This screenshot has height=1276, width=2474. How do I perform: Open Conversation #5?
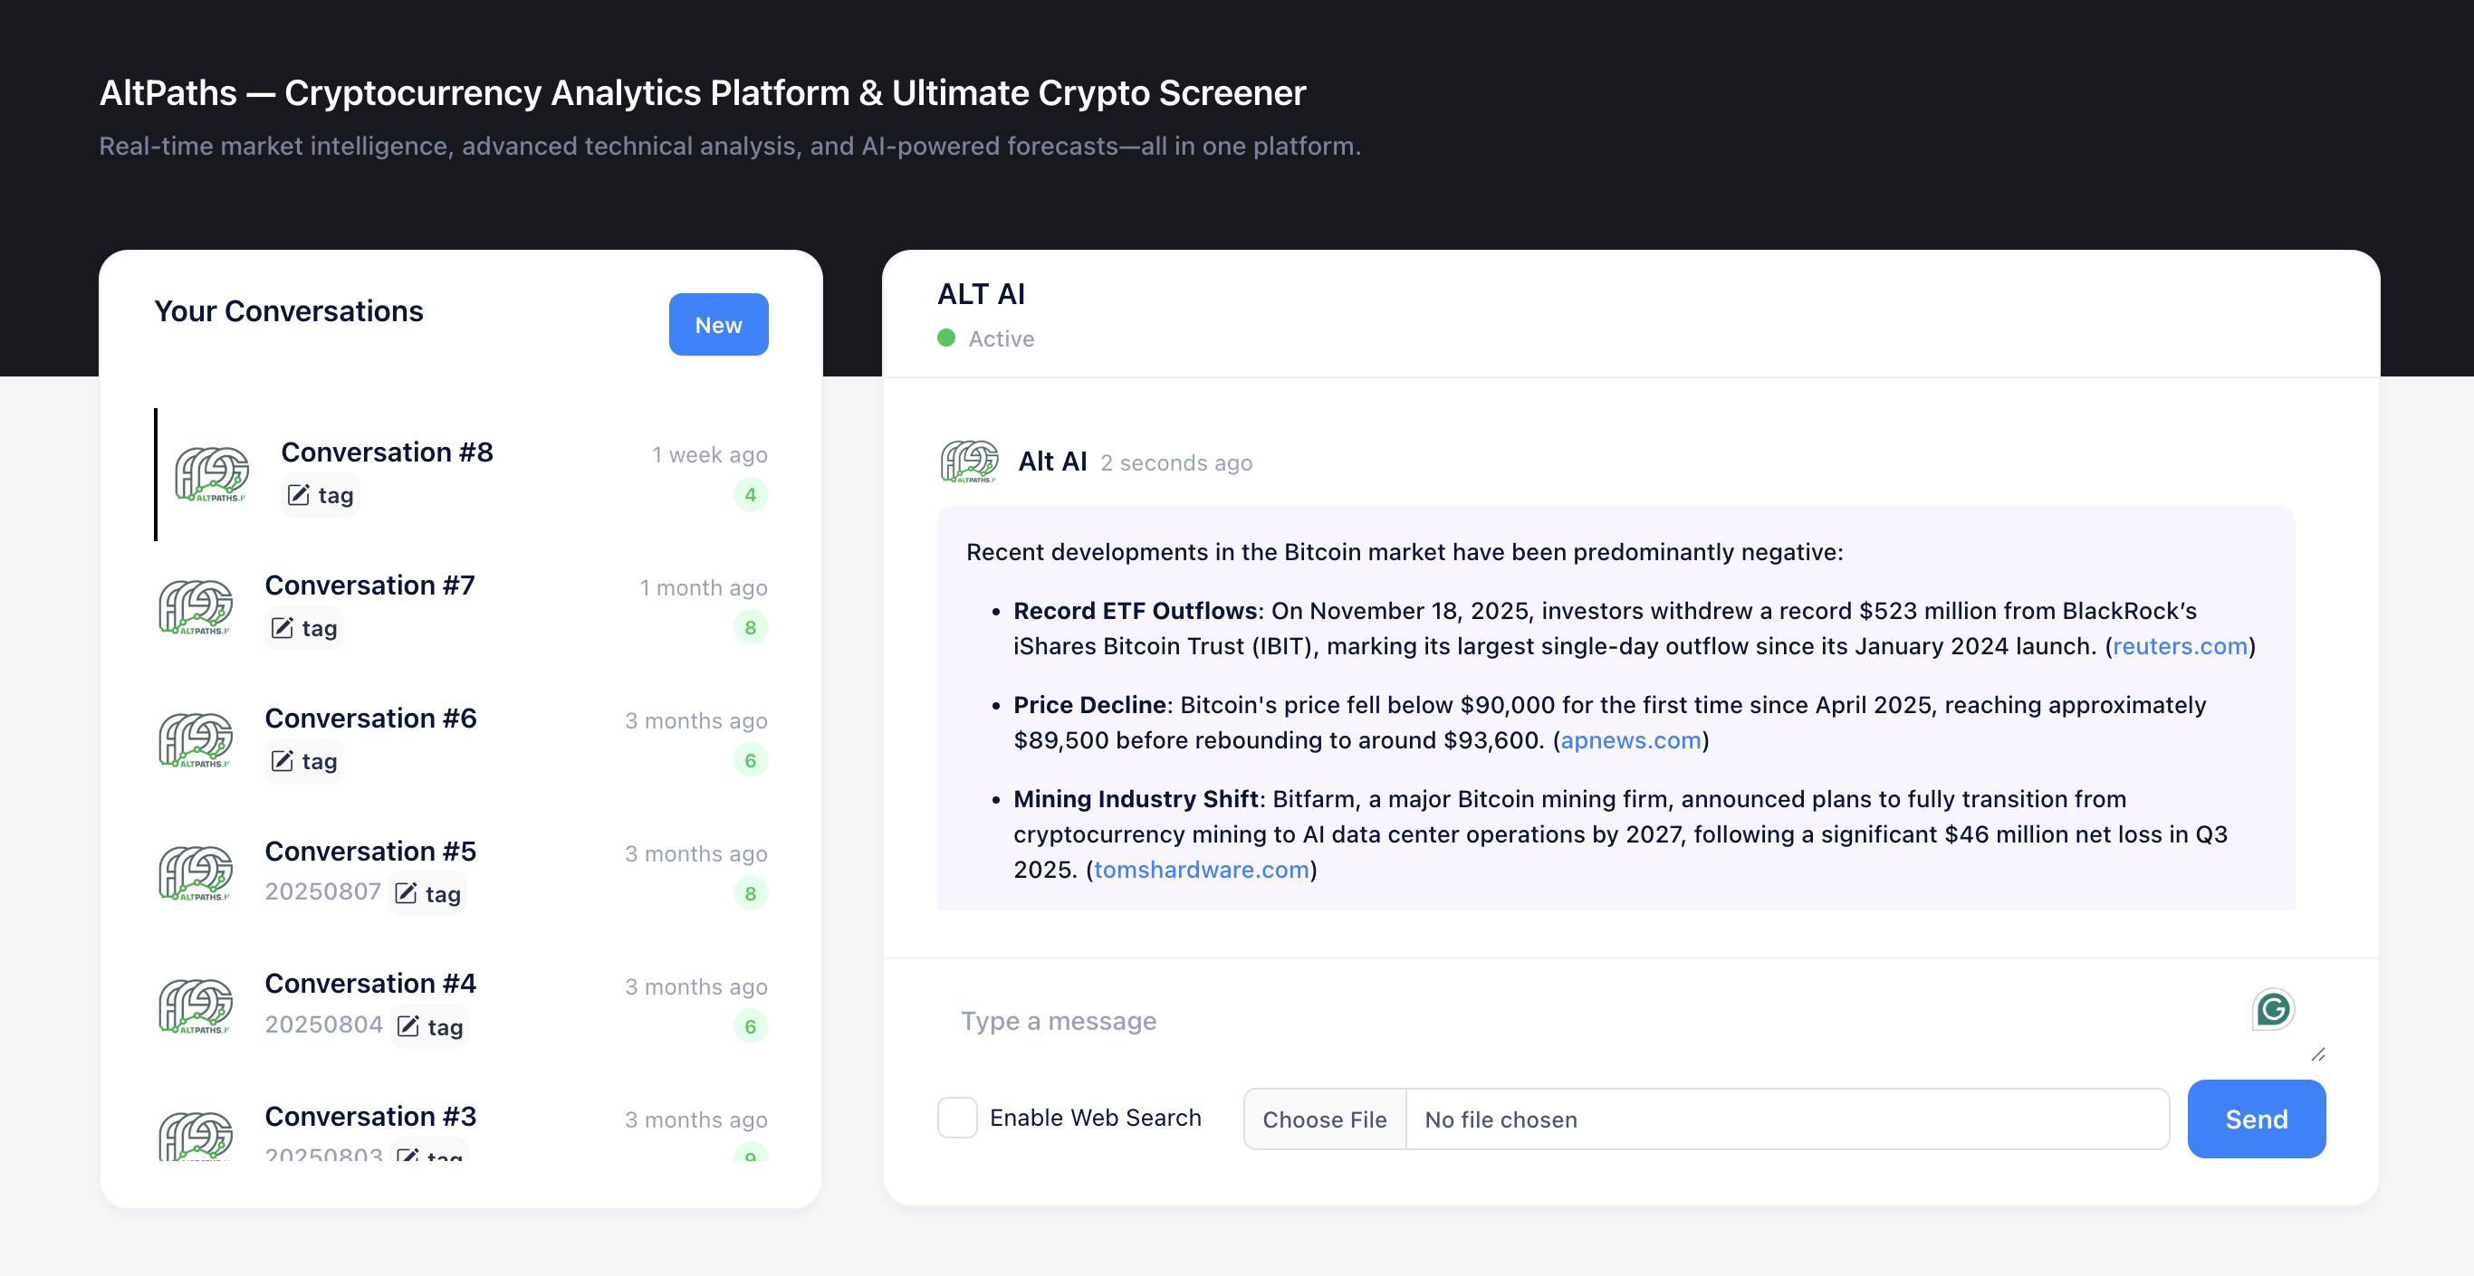(462, 872)
